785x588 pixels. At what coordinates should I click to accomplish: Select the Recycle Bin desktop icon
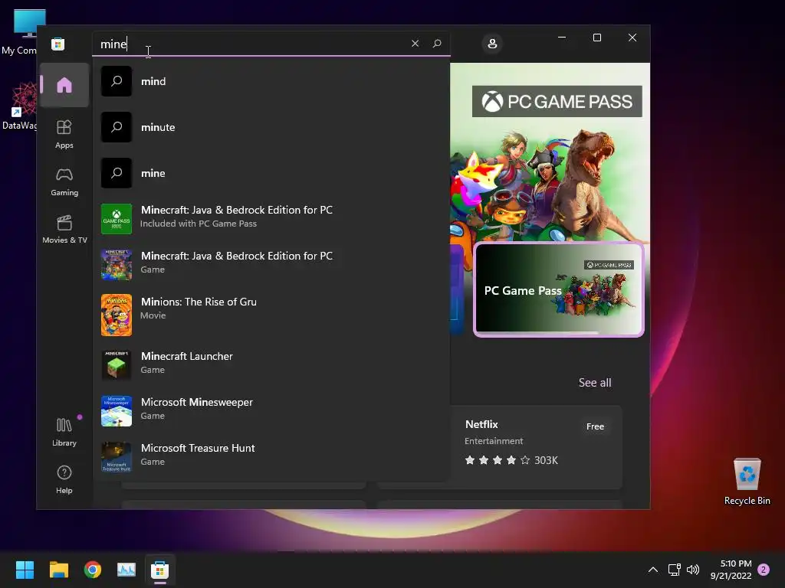(747, 482)
